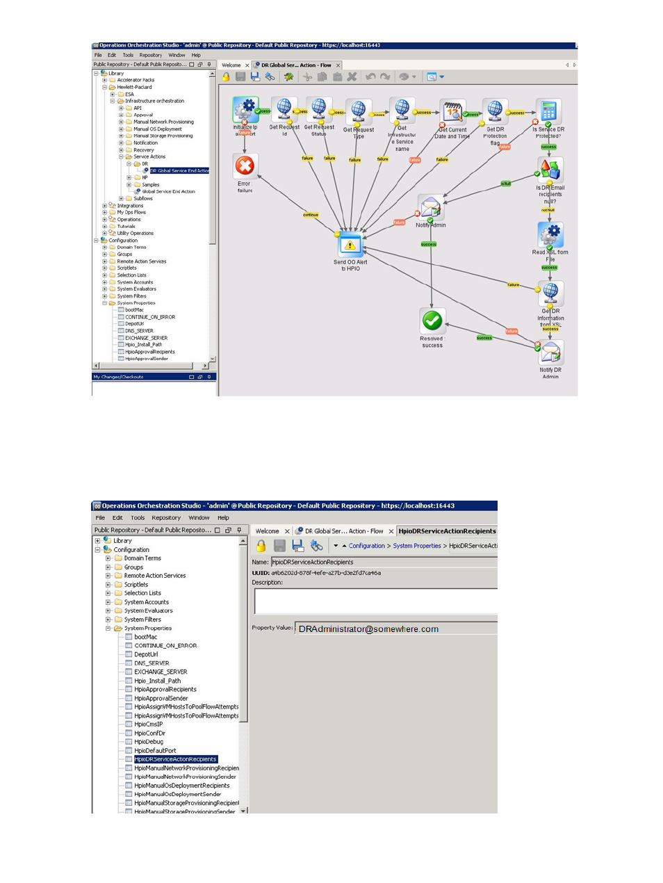
Task: Click the lock icon in the properties window toolbar
Action: pyautogui.click(x=261, y=546)
